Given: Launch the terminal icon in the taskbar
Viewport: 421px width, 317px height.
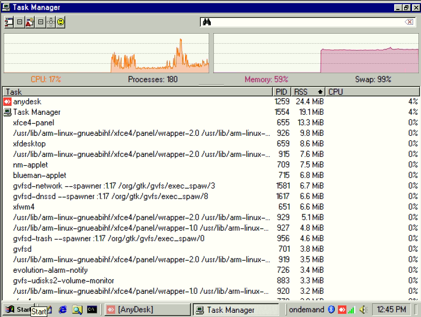Looking at the screenshot, I should coord(92,310).
